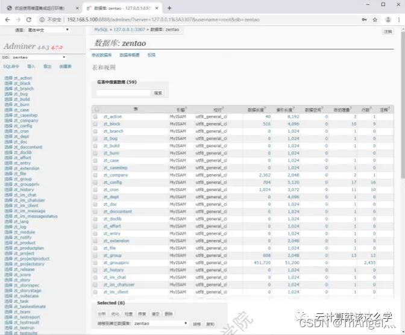Click the Check button under Selected
The height and width of the screenshot is (335, 405).
[x=128, y=314]
